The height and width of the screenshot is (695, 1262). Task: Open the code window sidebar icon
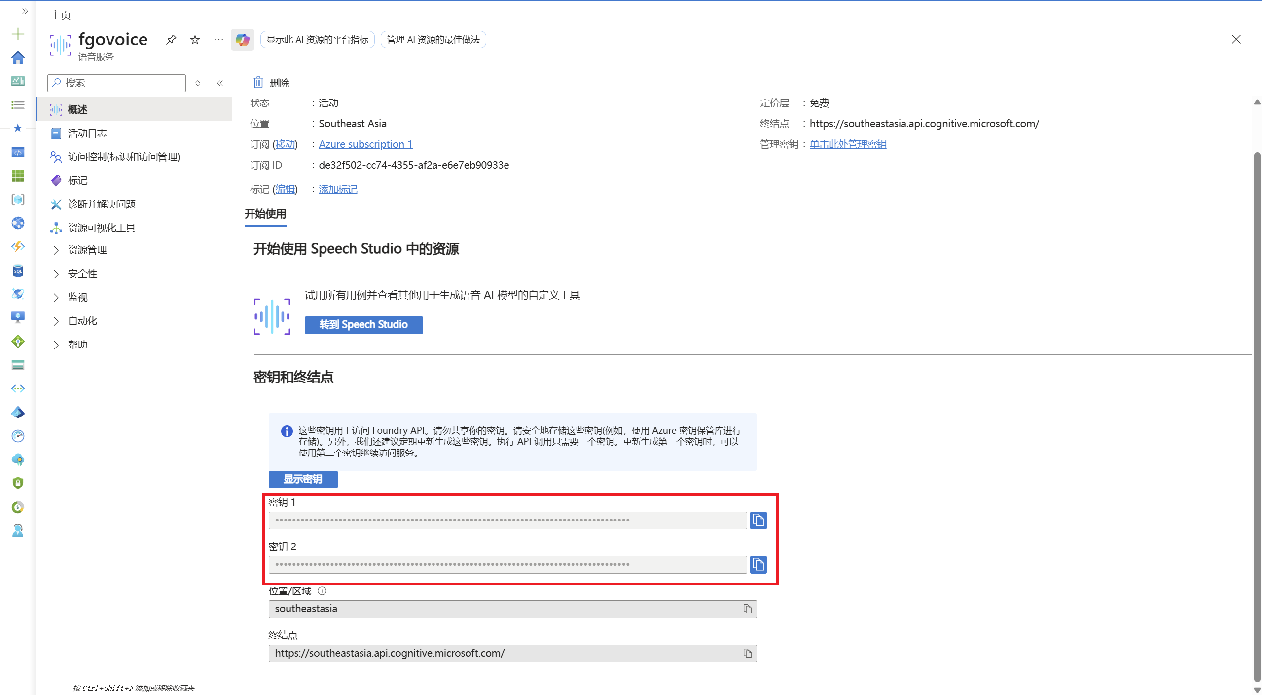point(18,152)
